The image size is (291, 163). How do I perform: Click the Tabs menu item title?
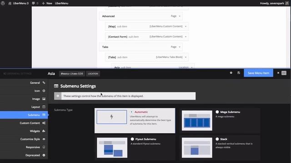point(105,47)
